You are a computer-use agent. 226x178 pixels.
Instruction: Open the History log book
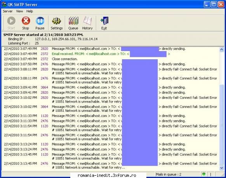87,23
